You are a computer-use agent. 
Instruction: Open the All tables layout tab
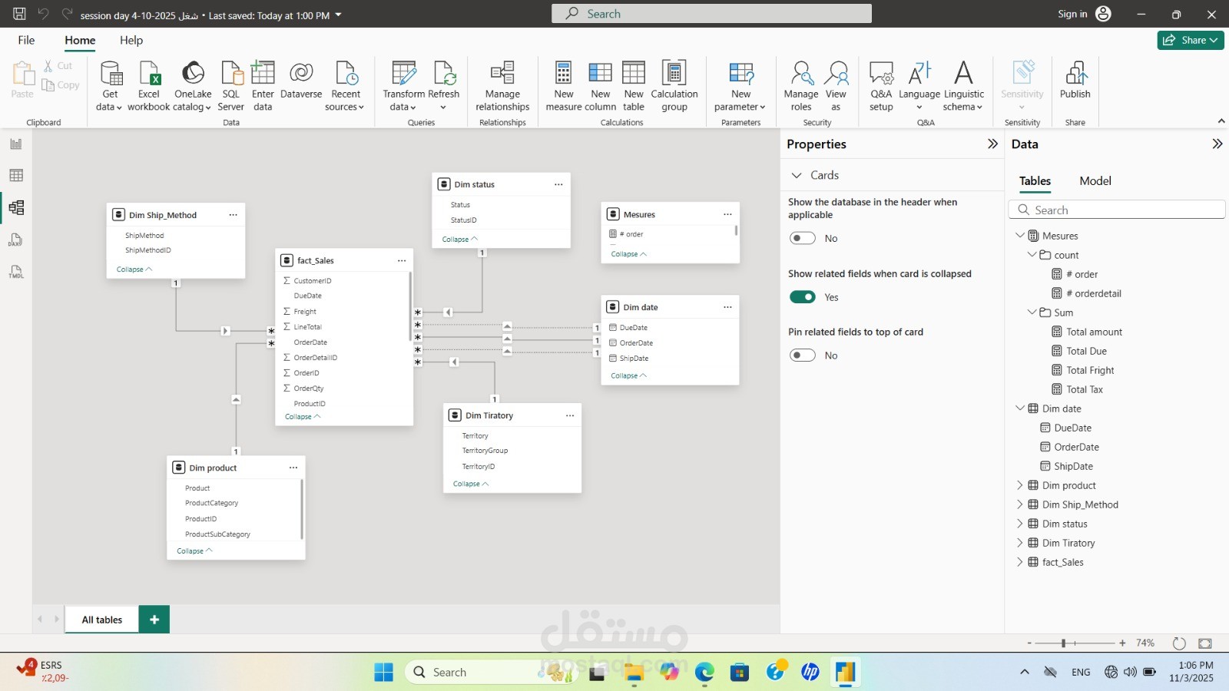[102, 620]
